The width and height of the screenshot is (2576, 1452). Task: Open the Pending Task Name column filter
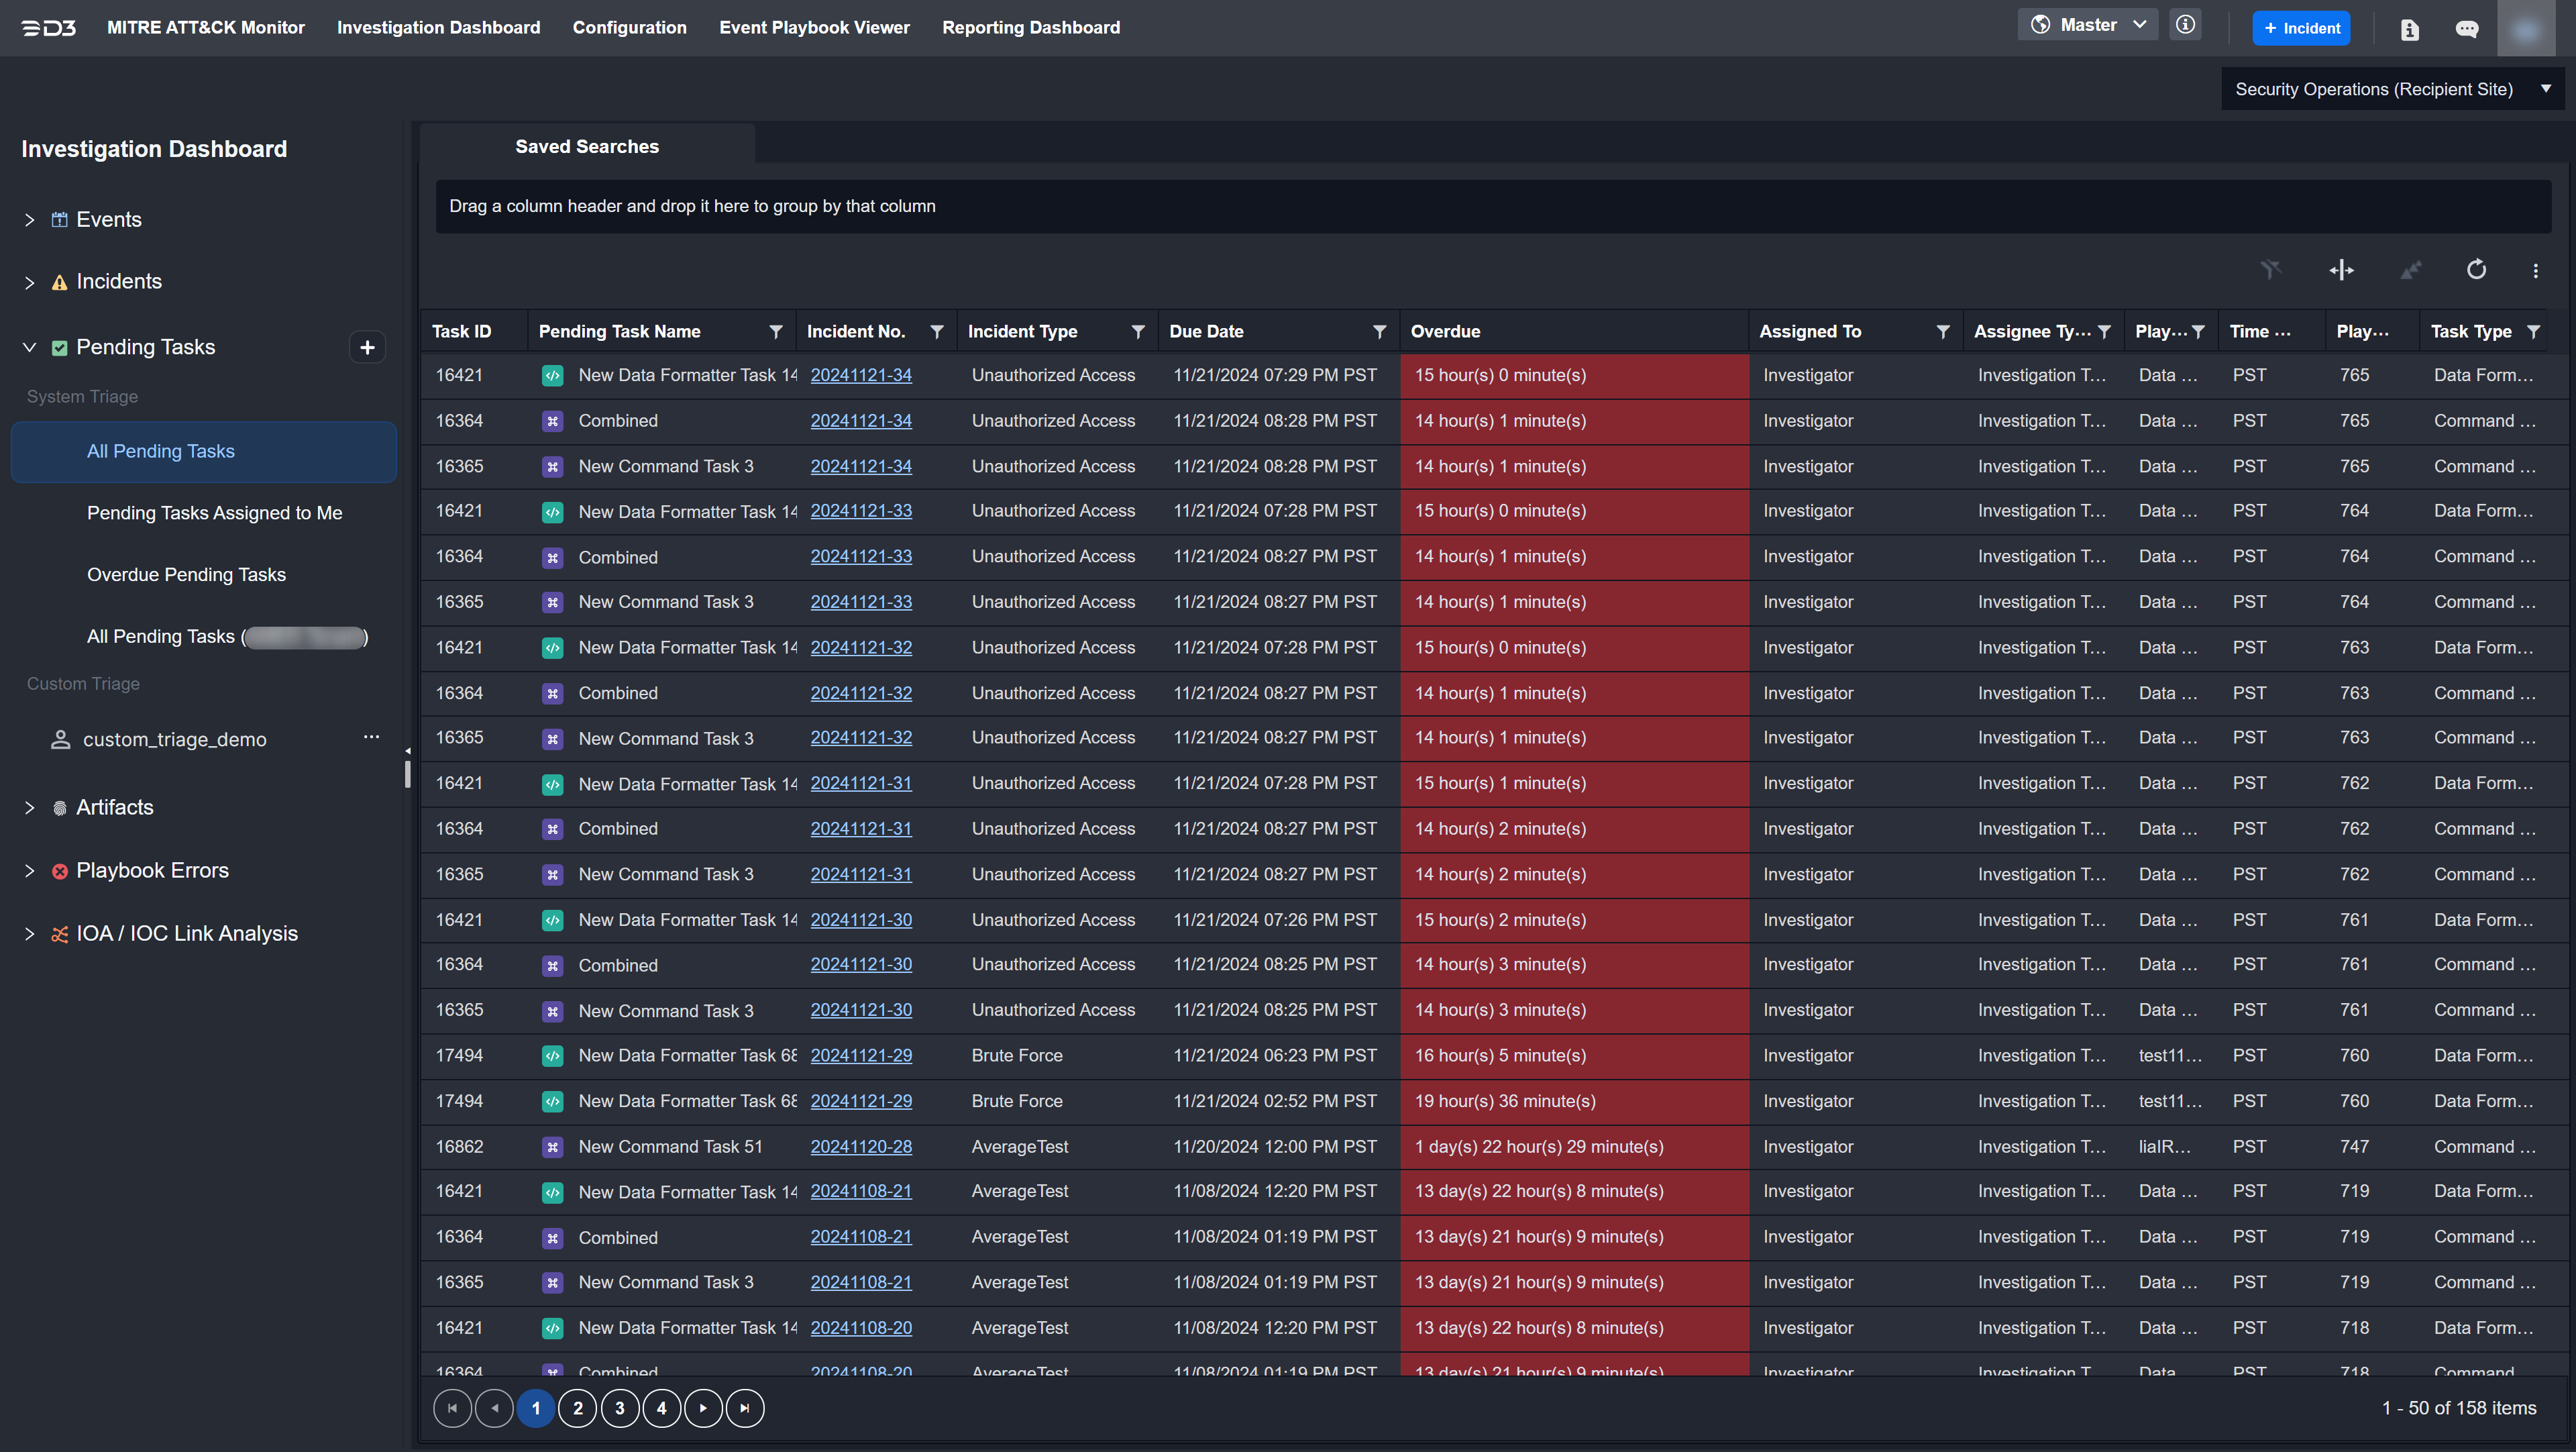[775, 332]
